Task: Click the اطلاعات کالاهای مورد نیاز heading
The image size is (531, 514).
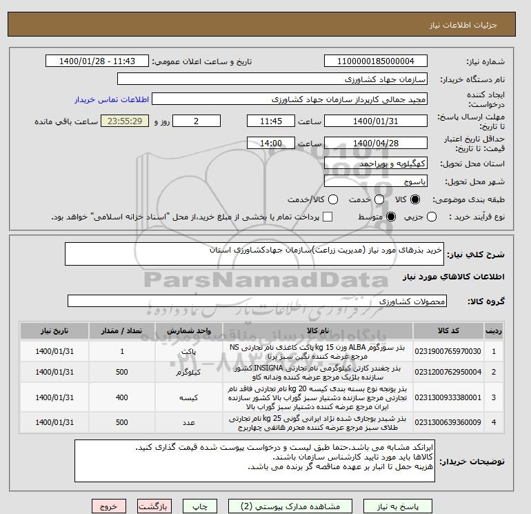Action: pyautogui.click(x=454, y=277)
